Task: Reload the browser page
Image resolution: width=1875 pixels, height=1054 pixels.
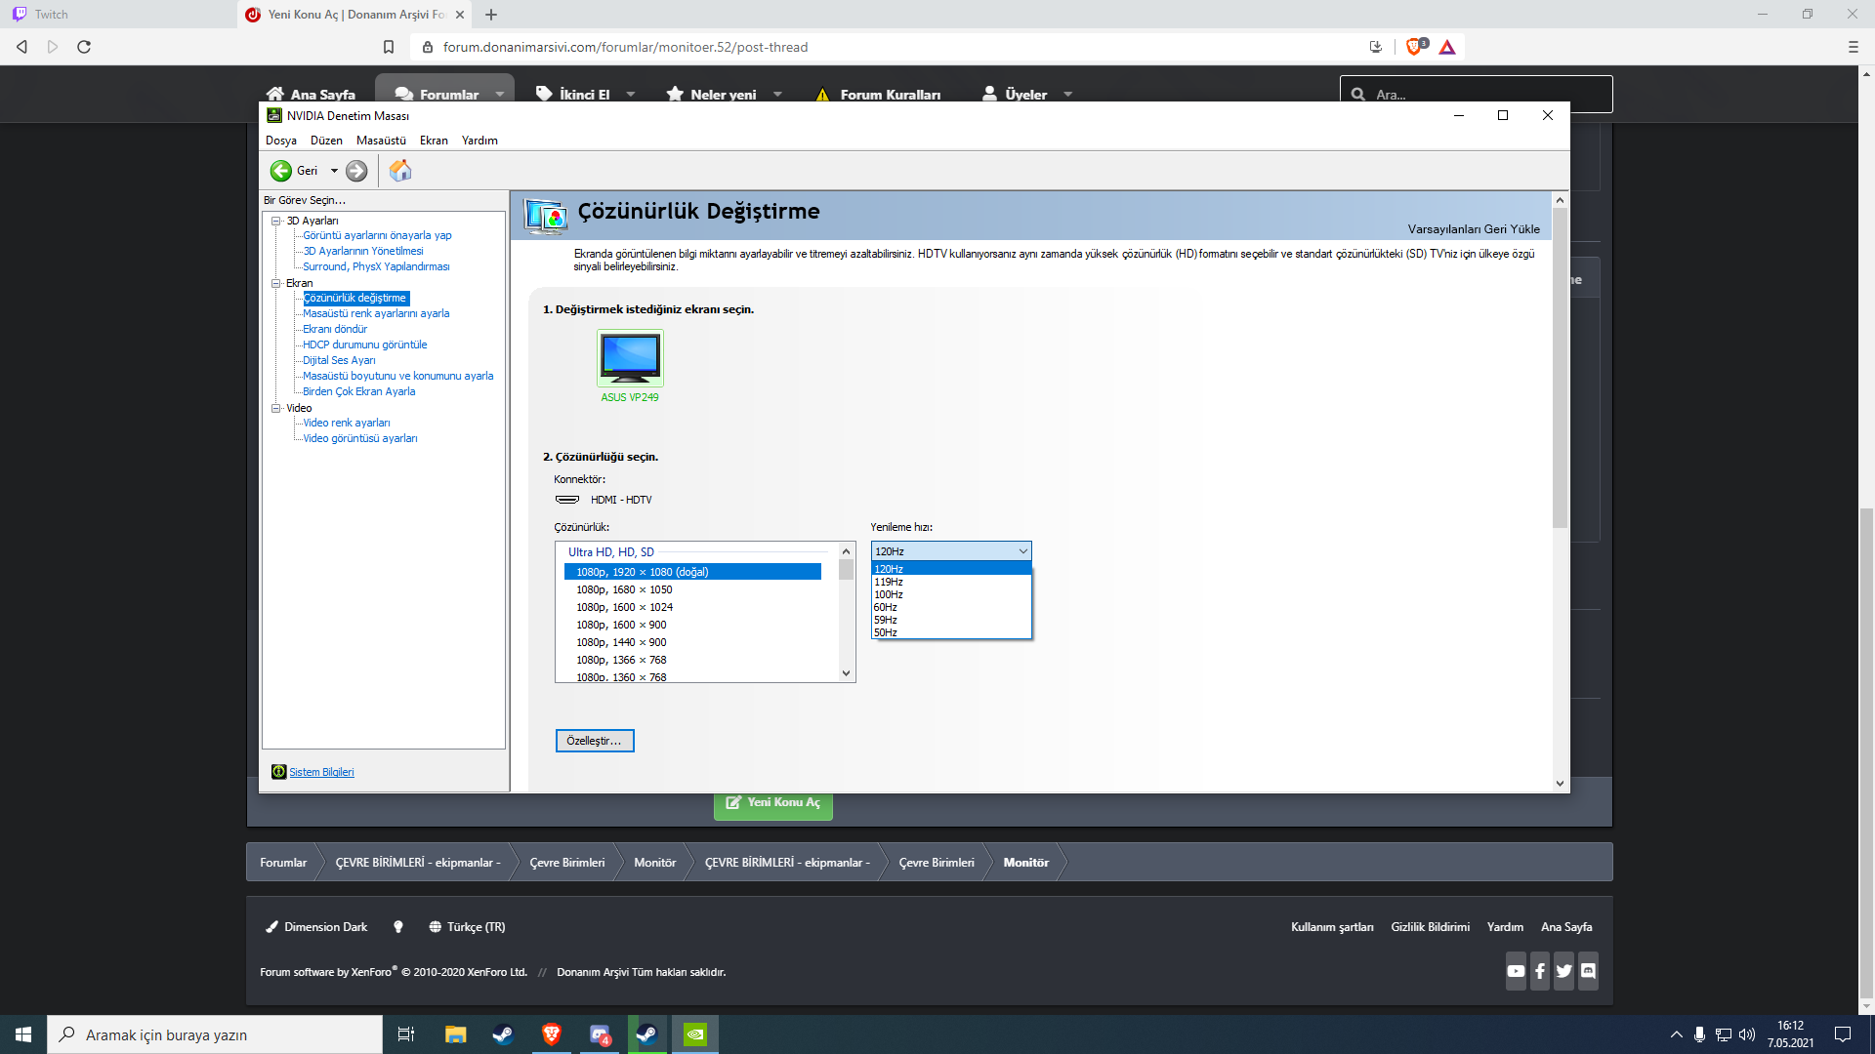Action: 84,47
